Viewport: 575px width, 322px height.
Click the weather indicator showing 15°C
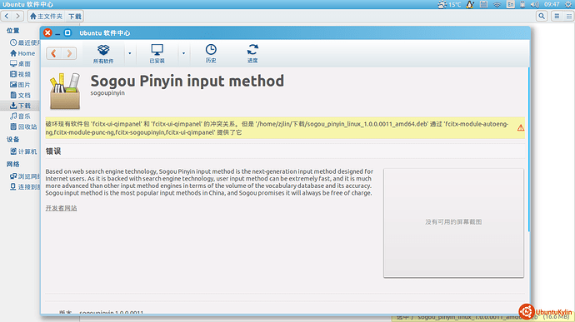tap(449, 4)
